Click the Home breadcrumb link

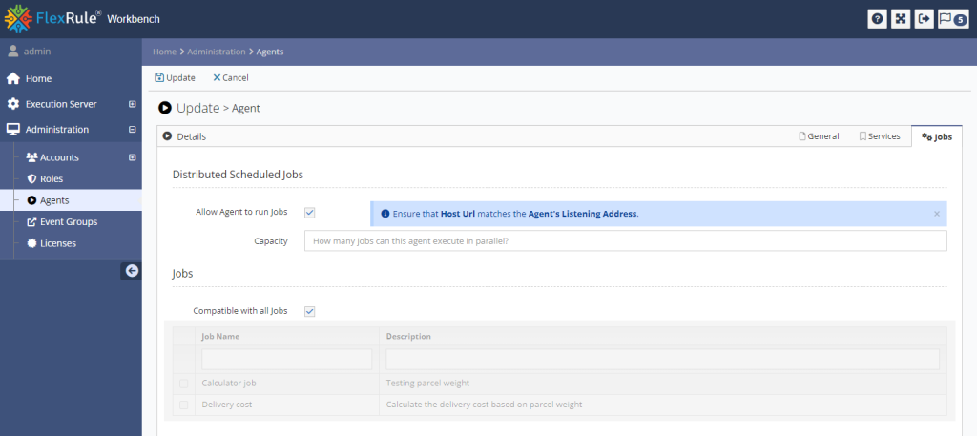[x=164, y=52]
